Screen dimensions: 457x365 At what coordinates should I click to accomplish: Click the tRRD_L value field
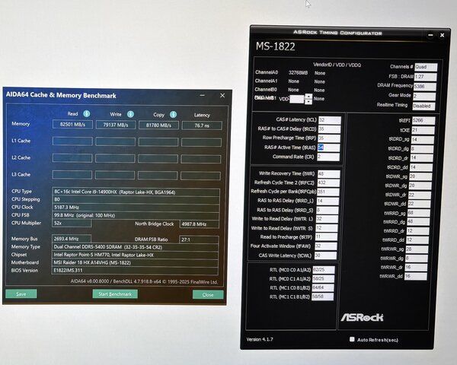pyautogui.click(x=328, y=201)
